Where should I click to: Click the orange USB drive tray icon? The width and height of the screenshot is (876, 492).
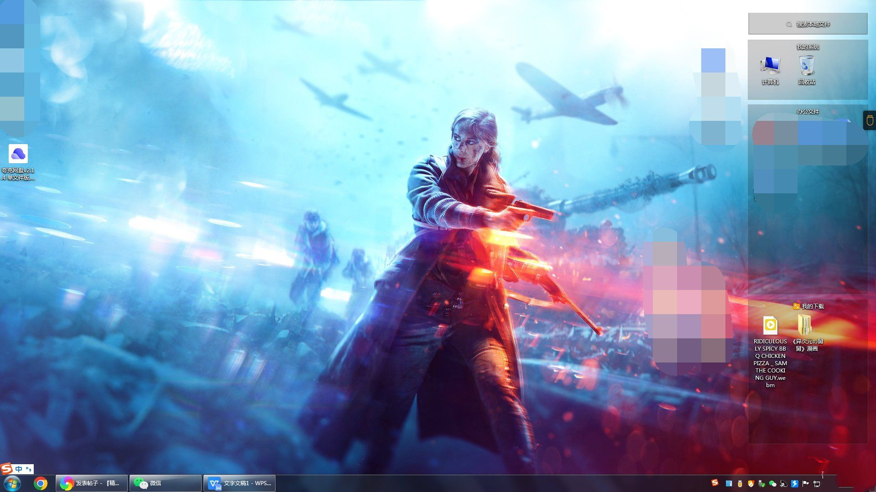(740, 484)
